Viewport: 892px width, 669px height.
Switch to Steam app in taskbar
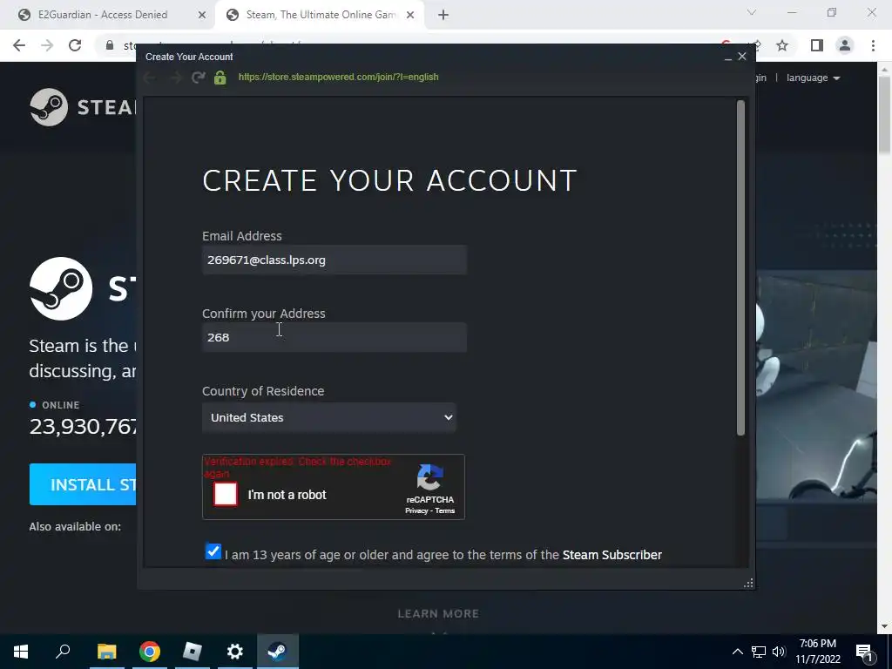click(278, 652)
